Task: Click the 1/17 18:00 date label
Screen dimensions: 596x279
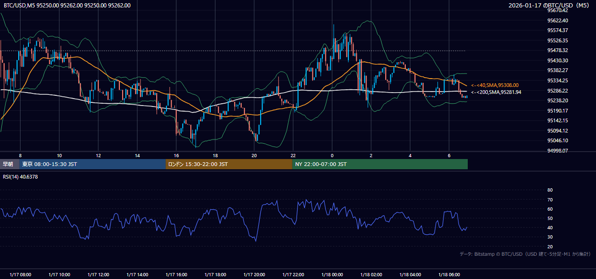Action: (x=215, y=275)
